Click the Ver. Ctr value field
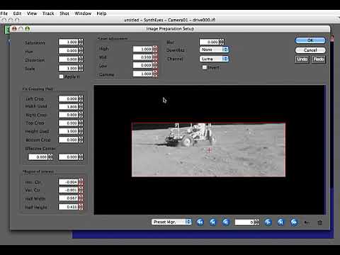 click(x=69, y=190)
